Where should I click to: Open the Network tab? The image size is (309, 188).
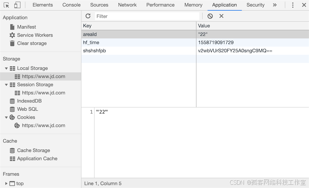coord(127,5)
